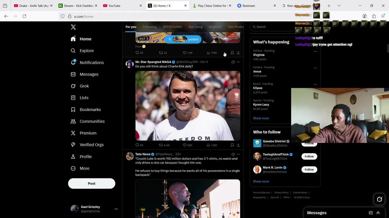Viewport: 389px width, 218px height.
Task: Repost the top post with 22 reposts
Action: click(161, 53)
